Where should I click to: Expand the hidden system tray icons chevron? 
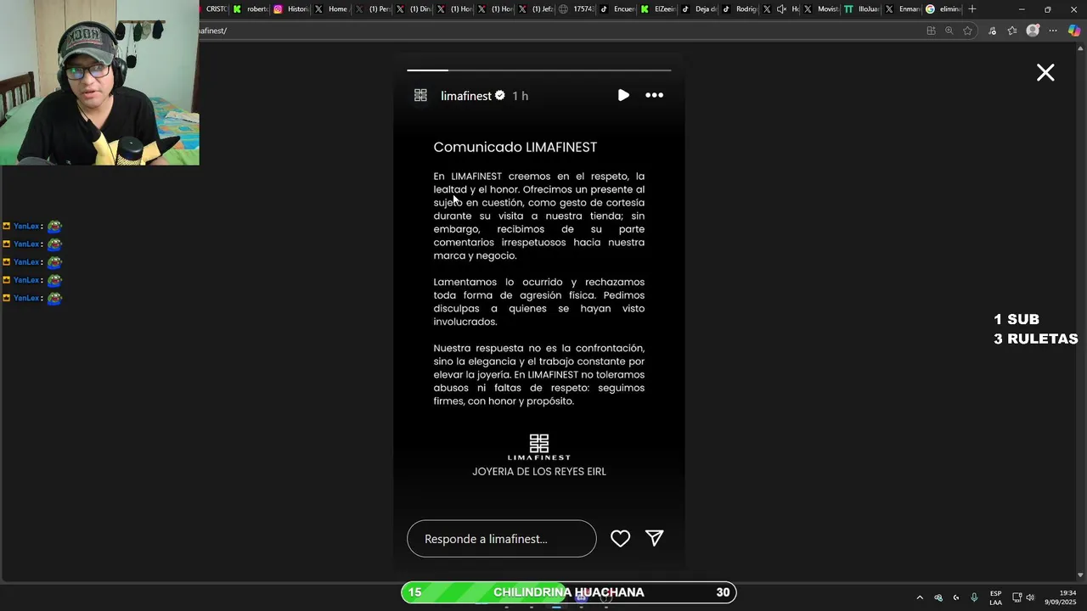point(920,597)
